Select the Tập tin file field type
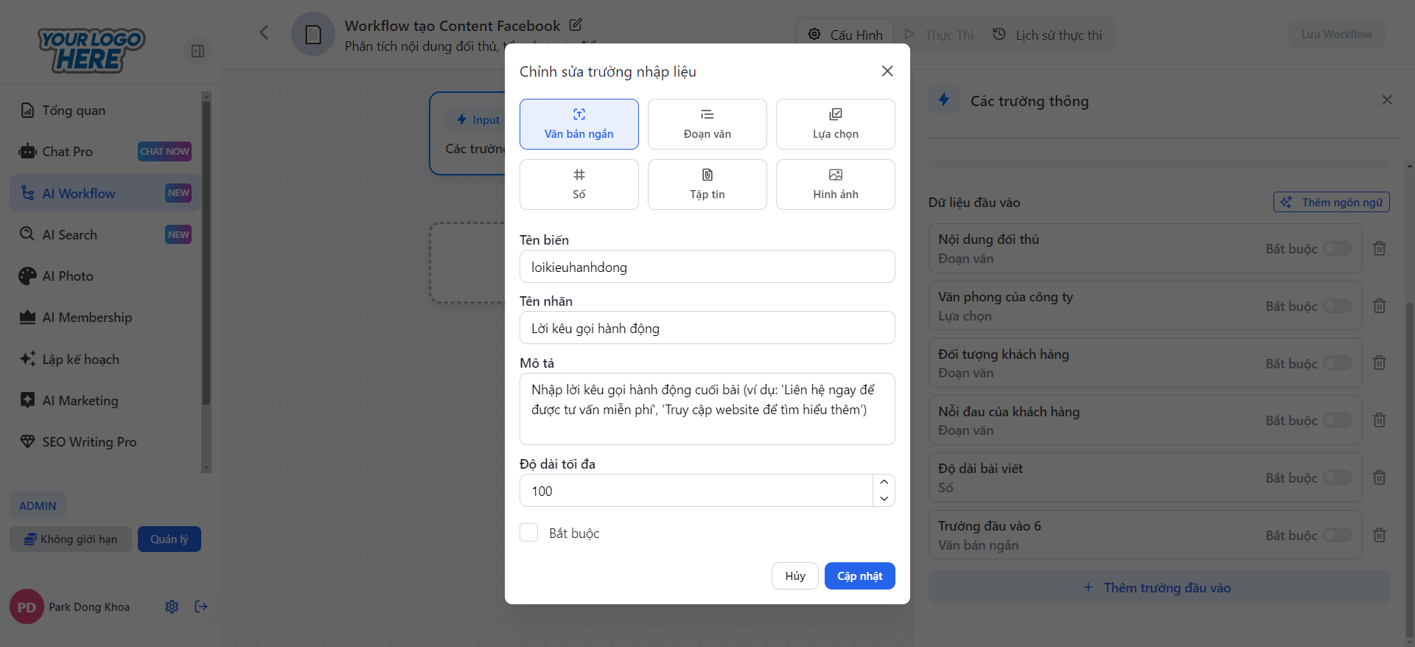This screenshot has height=647, width=1415. [707, 184]
